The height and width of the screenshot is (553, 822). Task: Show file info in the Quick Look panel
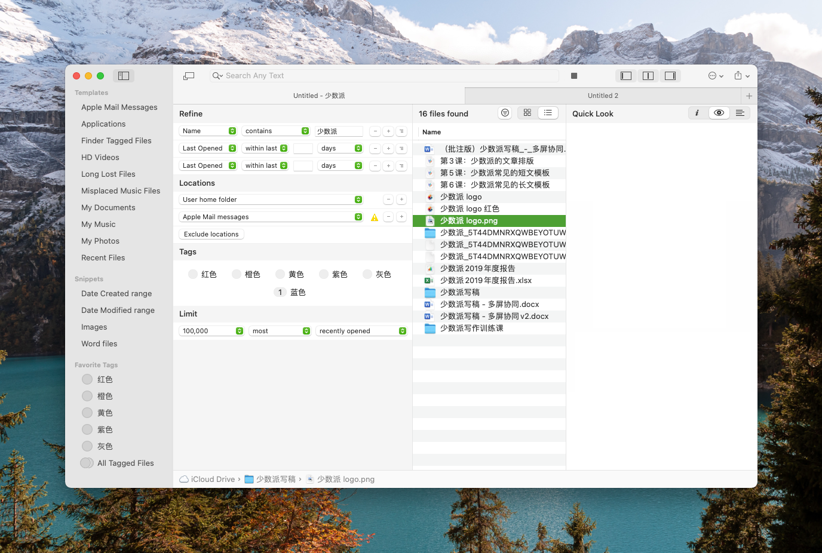tap(697, 112)
